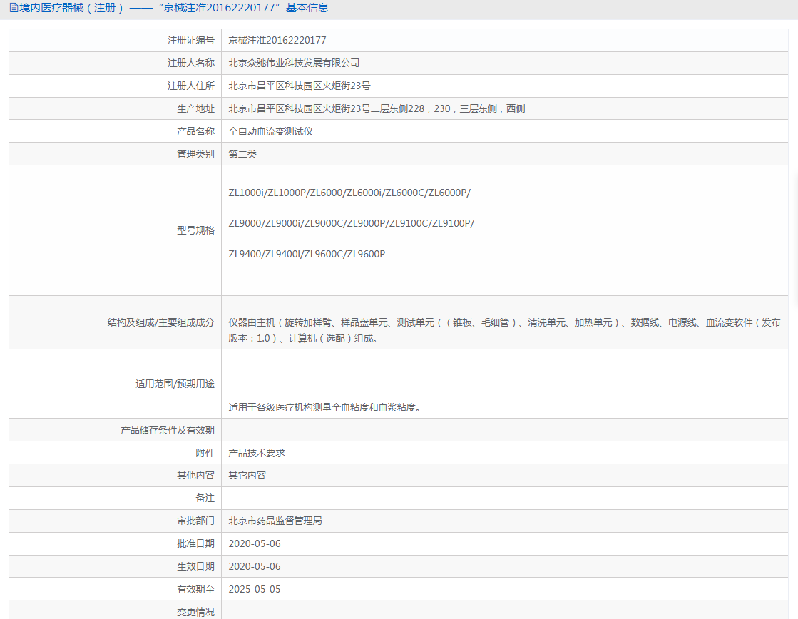This screenshot has height=619, width=798.
Task: Click the authority 北京市药品监督管理局
Action: coord(275,521)
